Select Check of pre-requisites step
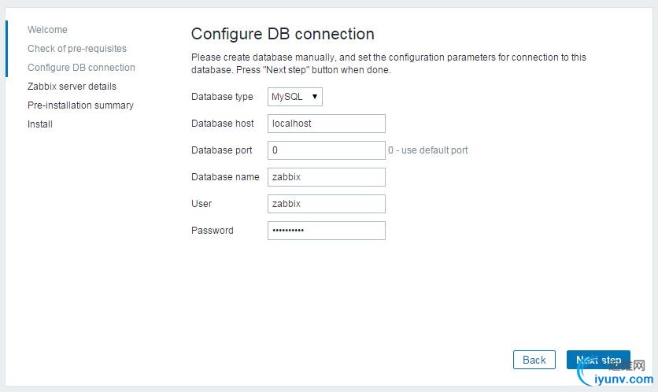The height and width of the screenshot is (392, 658). (77, 49)
